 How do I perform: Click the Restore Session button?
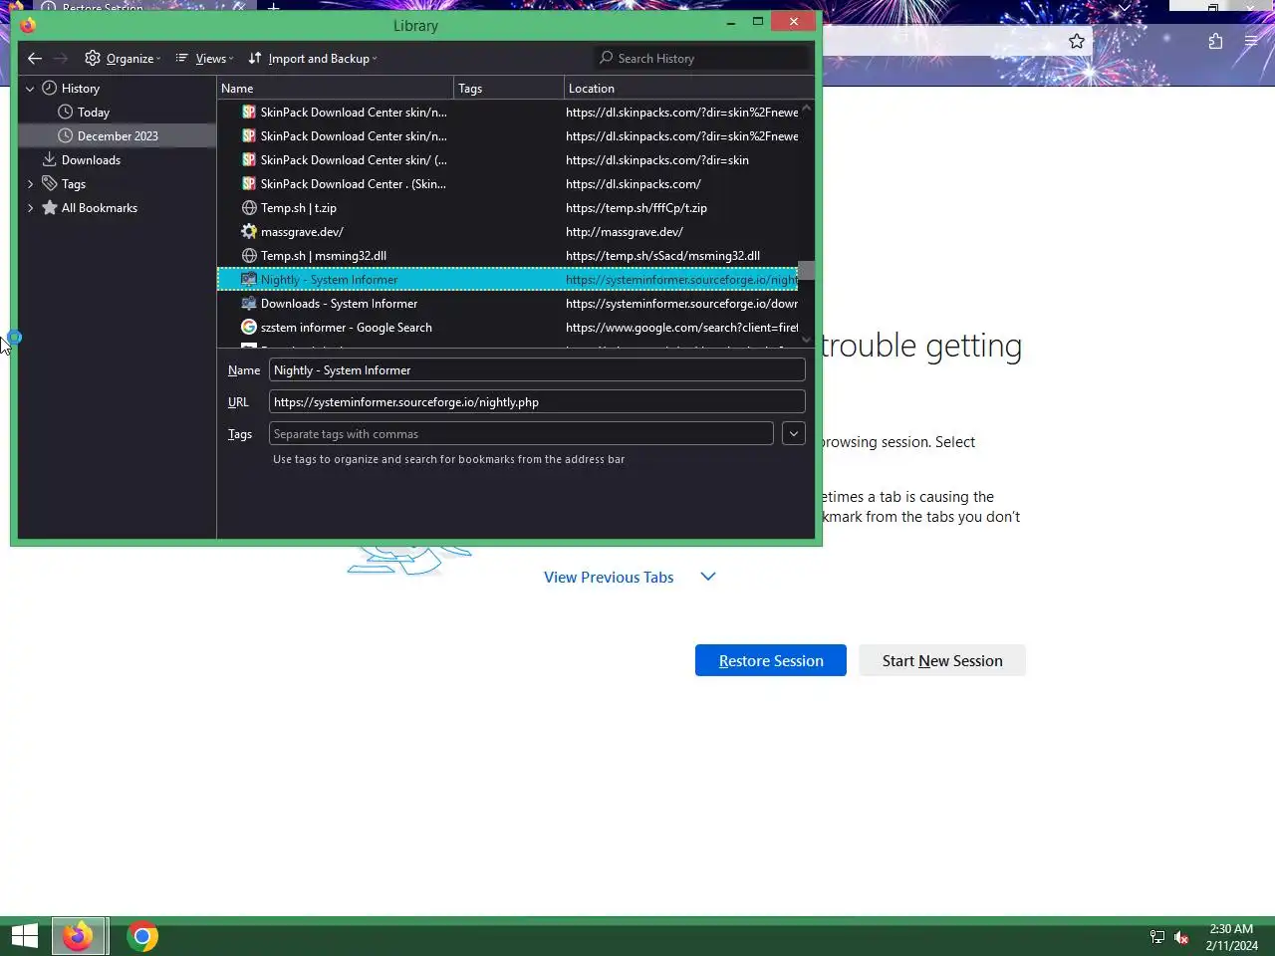(771, 660)
